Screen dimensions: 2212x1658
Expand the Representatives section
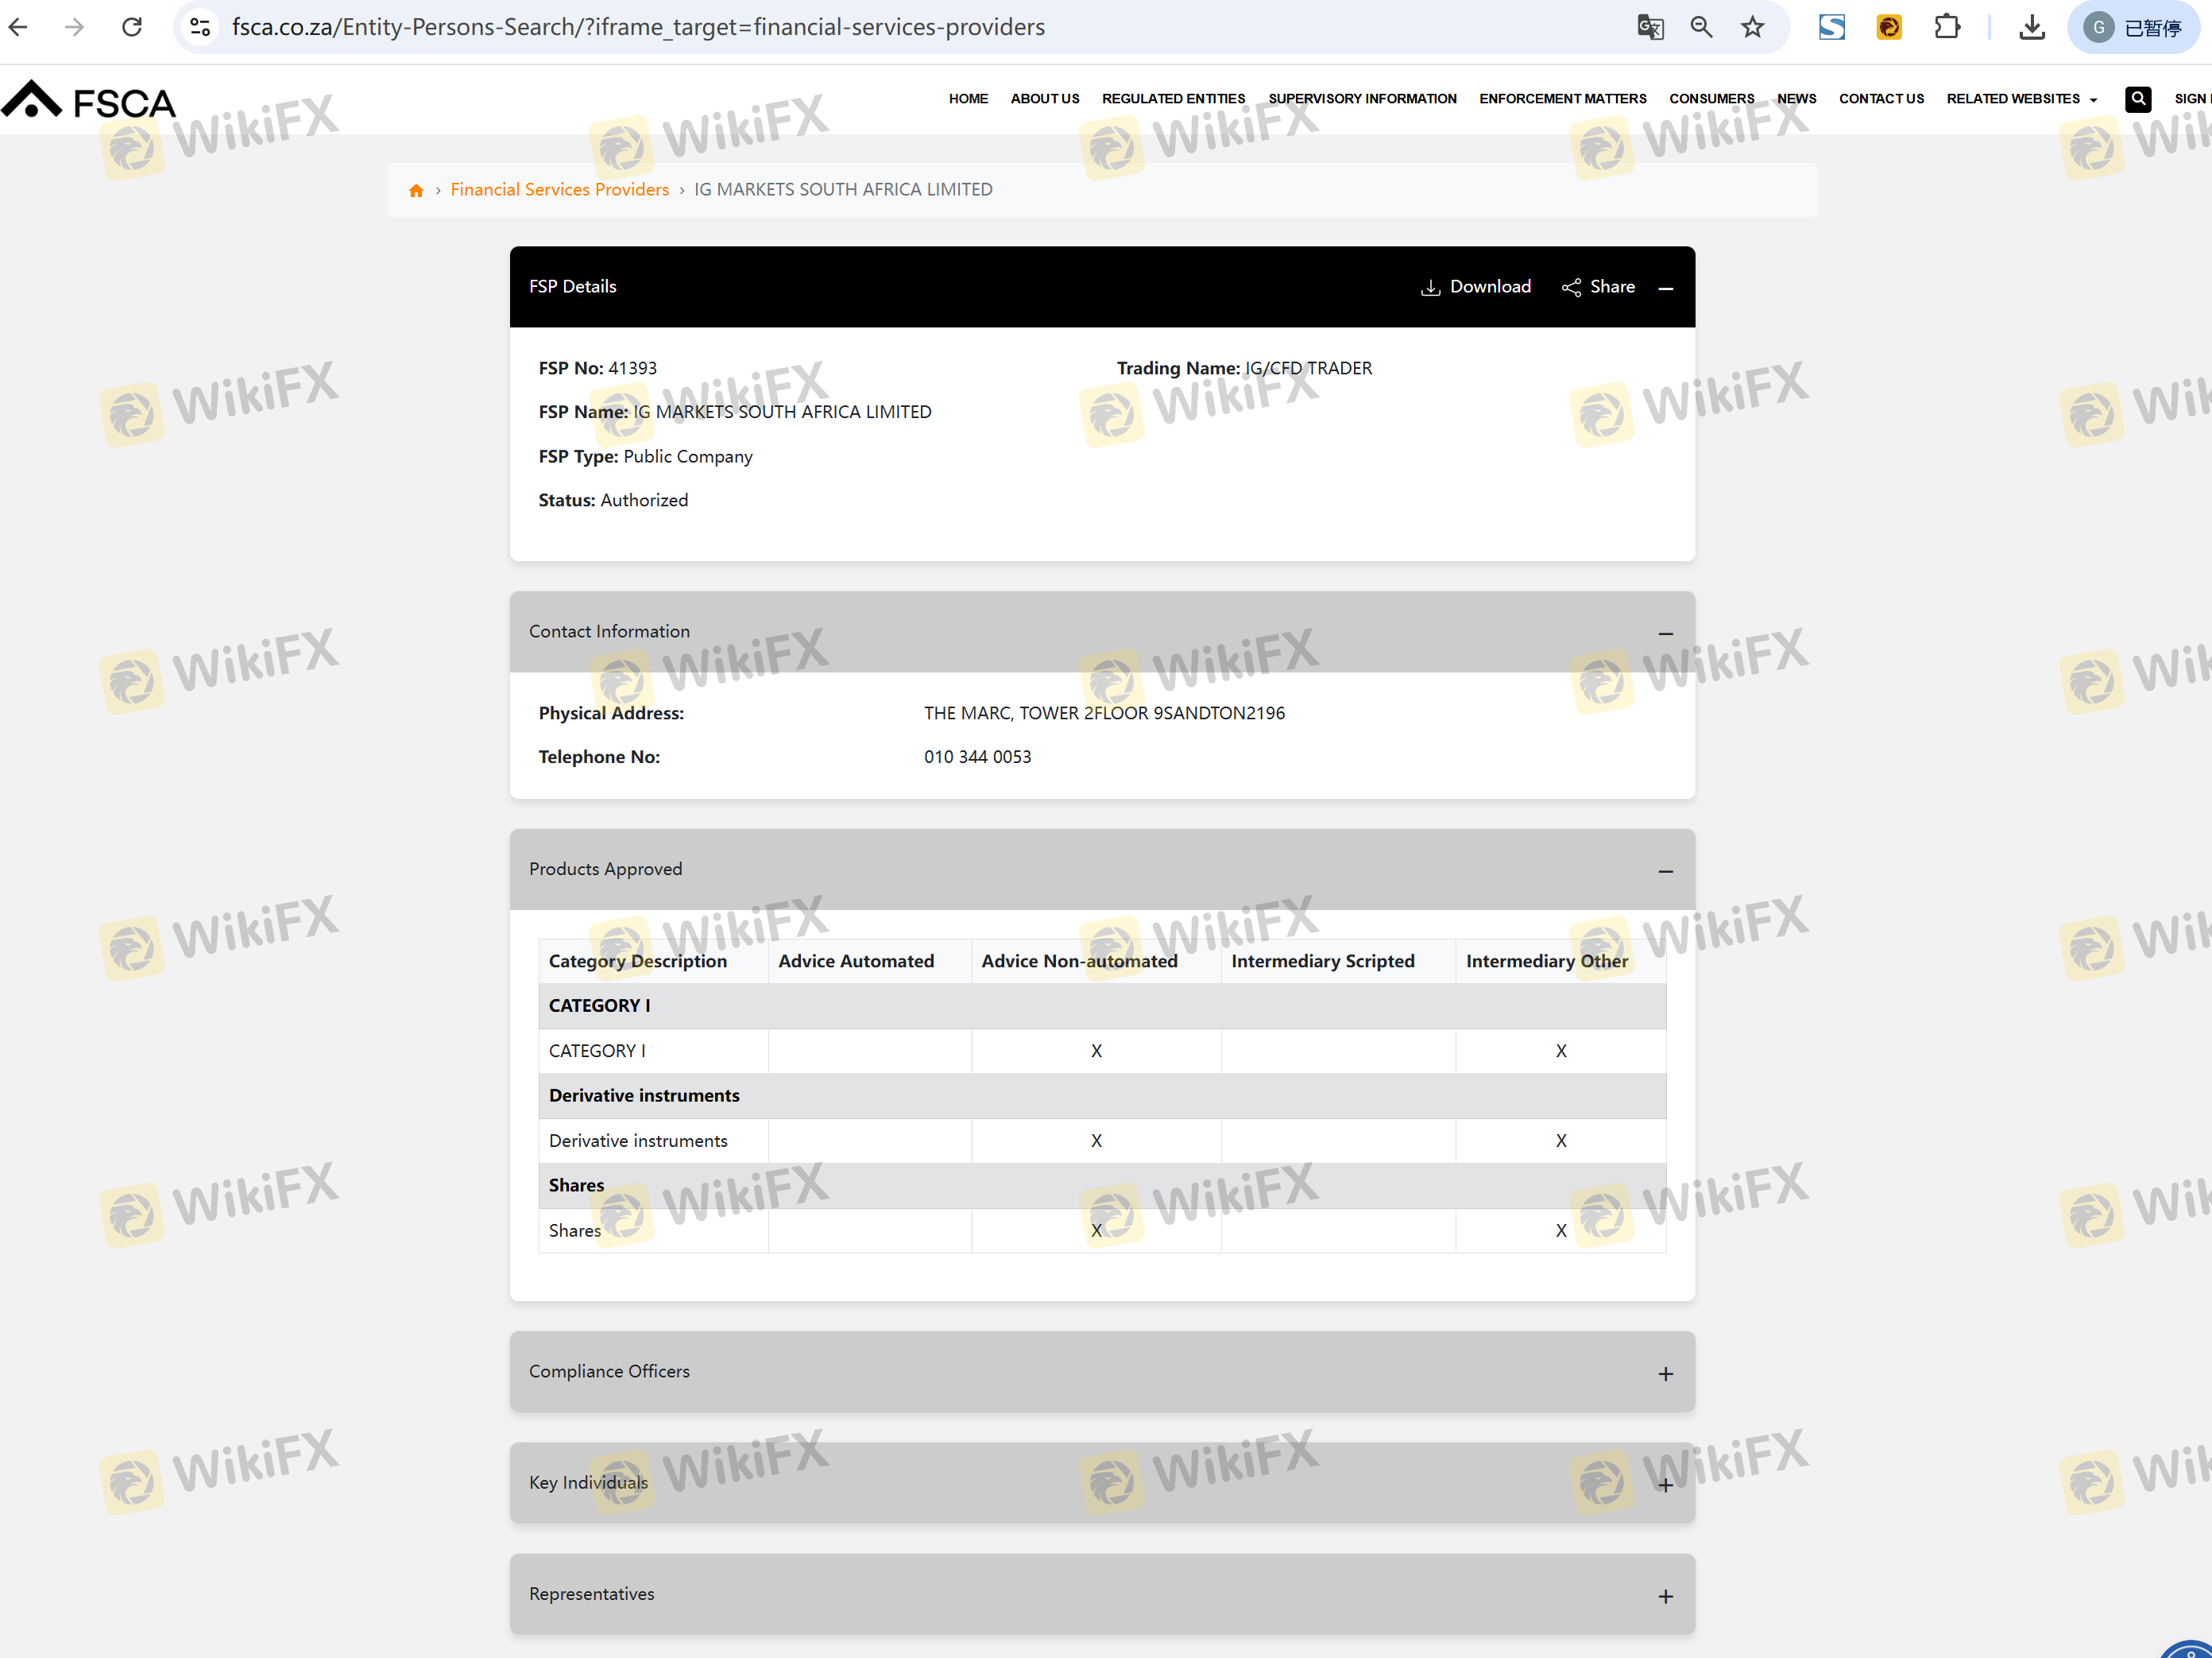point(1665,1595)
